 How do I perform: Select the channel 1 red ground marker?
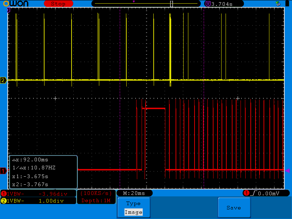(3, 171)
